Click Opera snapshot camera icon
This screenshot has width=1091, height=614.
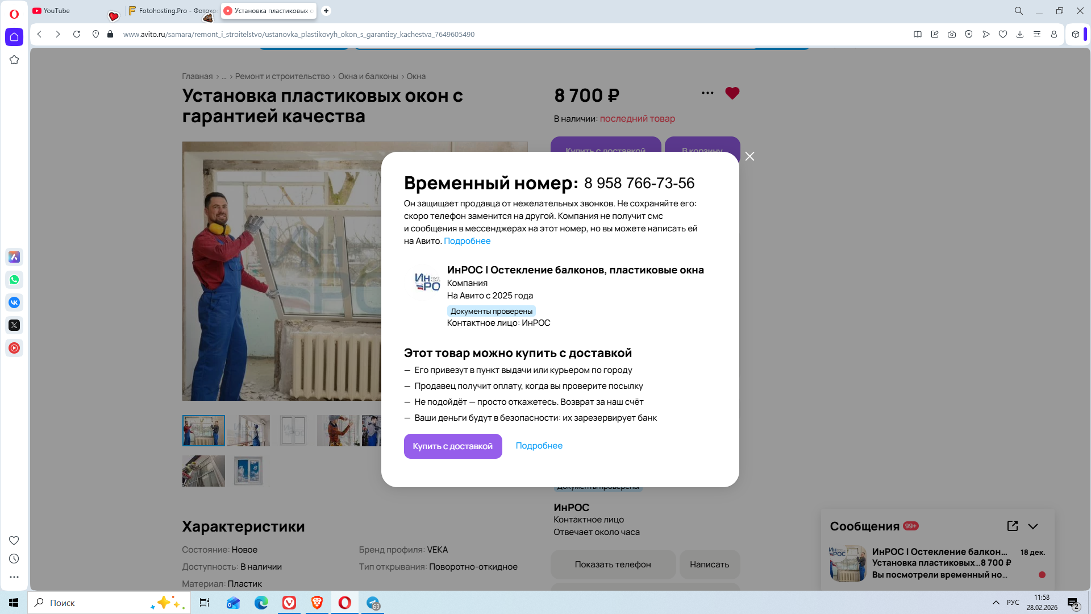(x=952, y=34)
